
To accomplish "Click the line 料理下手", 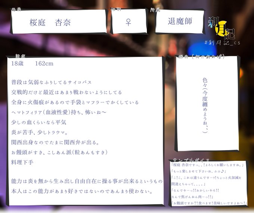I will click(x=22, y=162).
